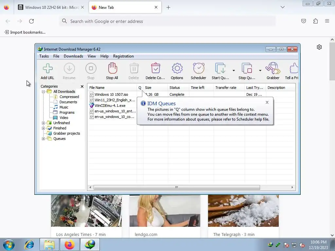The image size is (335, 251).
Task: Expand the Queues category node
Action: [44, 139]
